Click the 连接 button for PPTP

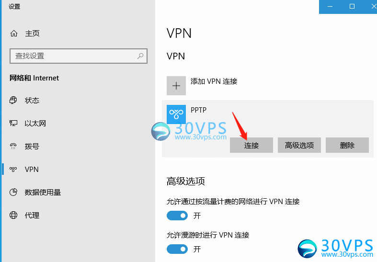pyautogui.click(x=251, y=145)
